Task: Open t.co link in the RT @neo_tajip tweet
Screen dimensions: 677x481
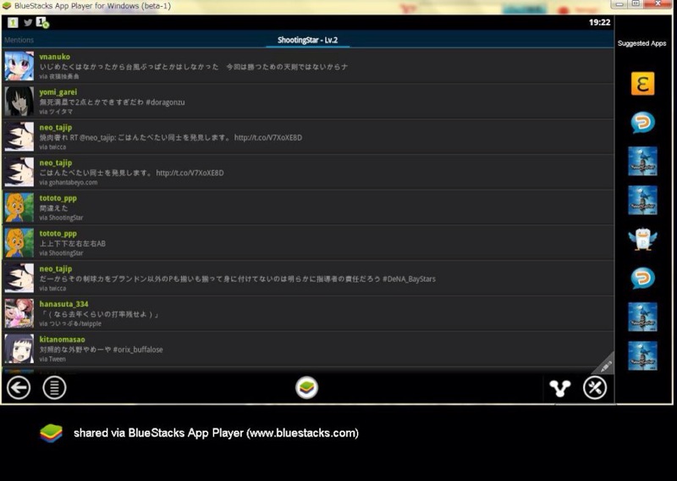Action: pyautogui.click(x=268, y=137)
